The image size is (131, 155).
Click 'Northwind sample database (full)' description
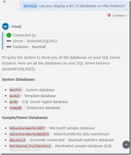83,146
